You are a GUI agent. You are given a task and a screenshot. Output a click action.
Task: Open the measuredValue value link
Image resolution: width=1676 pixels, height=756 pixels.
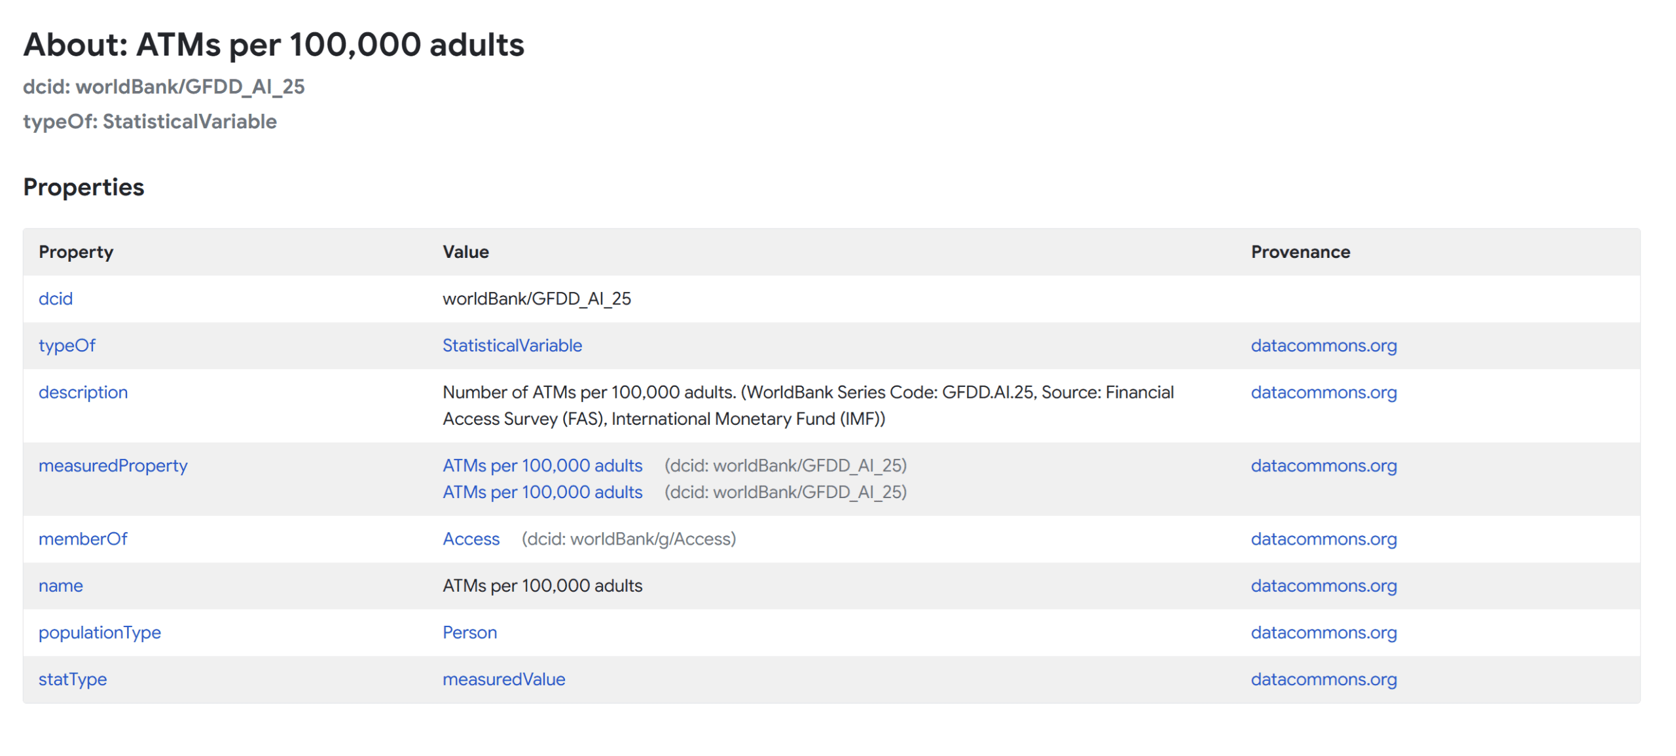pyautogui.click(x=504, y=679)
